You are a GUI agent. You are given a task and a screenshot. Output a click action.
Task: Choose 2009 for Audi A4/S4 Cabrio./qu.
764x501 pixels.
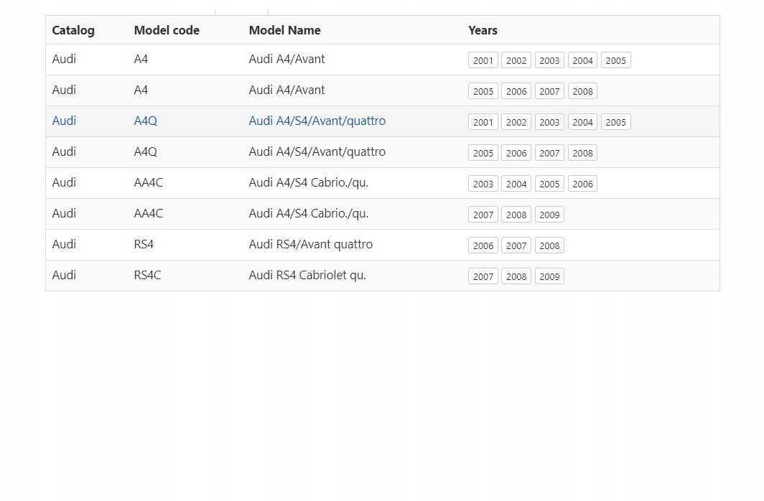pyautogui.click(x=549, y=215)
